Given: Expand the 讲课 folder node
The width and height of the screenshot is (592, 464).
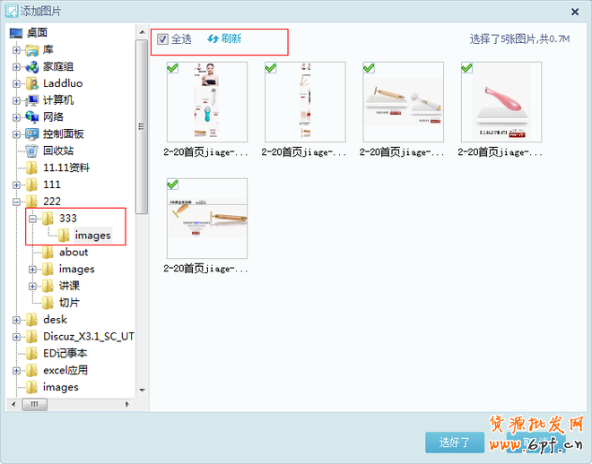Looking at the screenshot, I should pos(33,286).
